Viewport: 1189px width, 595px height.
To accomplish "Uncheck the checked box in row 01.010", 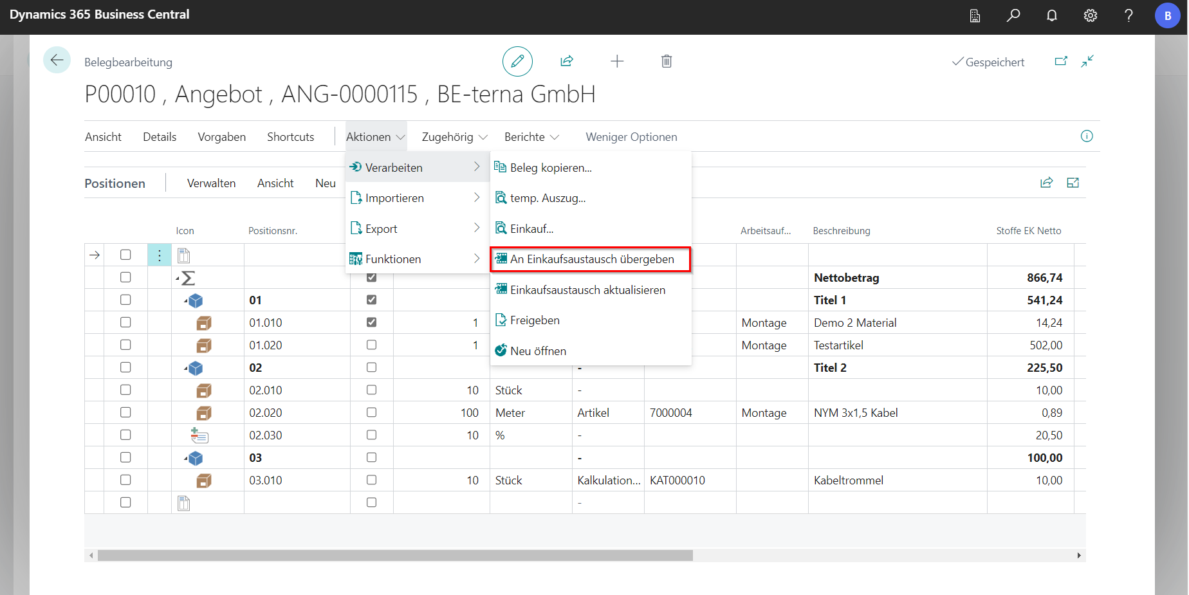I will 371,322.
